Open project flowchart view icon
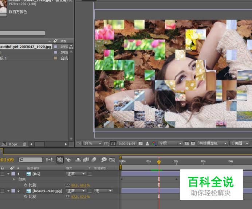 [71, 47]
